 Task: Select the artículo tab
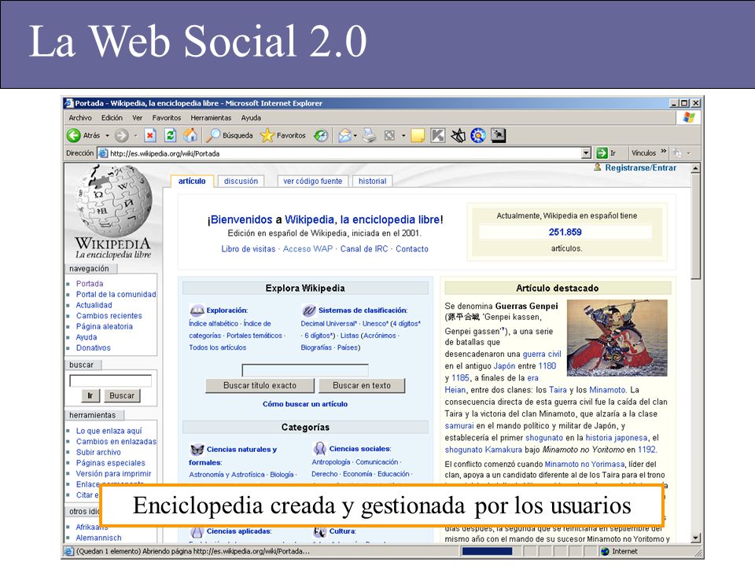pos(192,181)
